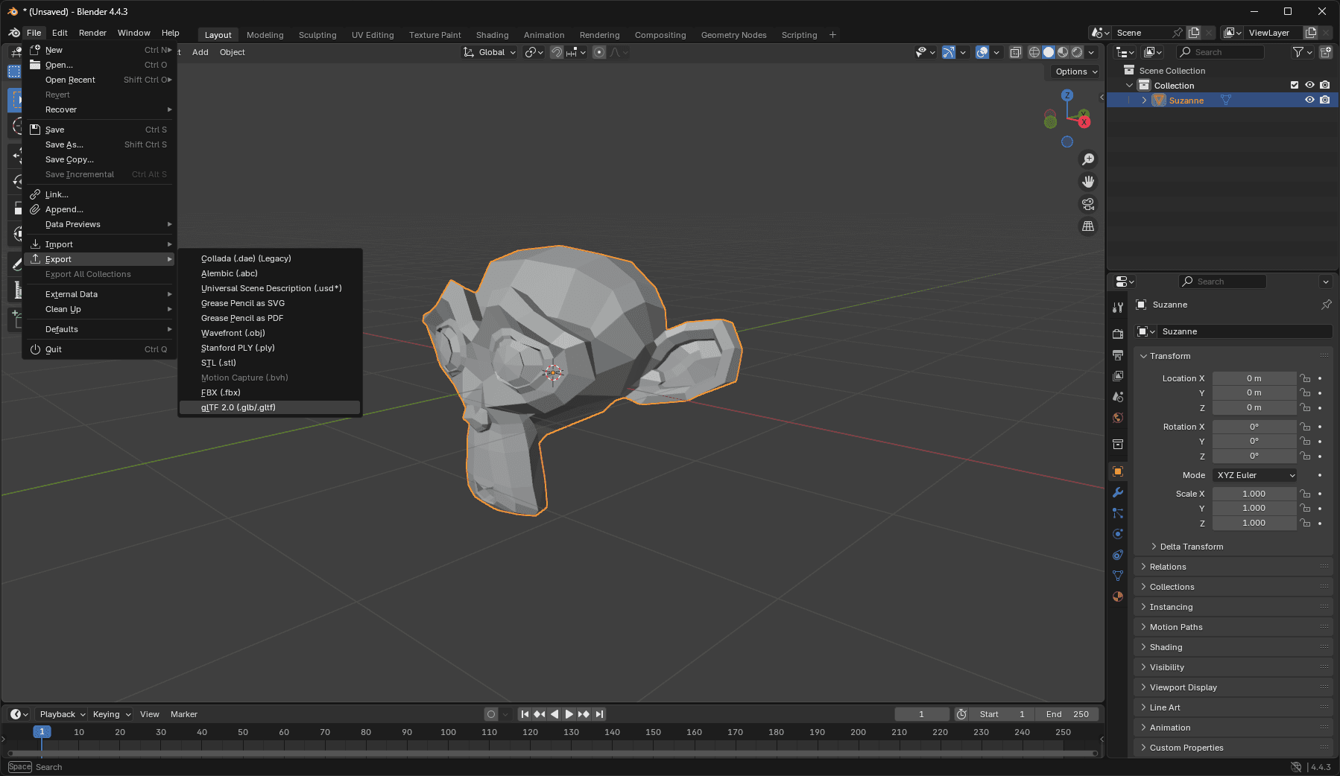The width and height of the screenshot is (1340, 776).
Task: Open the Object Constraints tab icon
Action: tap(1118, 555)
